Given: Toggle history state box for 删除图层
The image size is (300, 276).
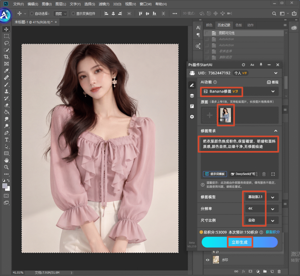Looking at the screenshot, I should pyautogui.click(x=207, y=57).
